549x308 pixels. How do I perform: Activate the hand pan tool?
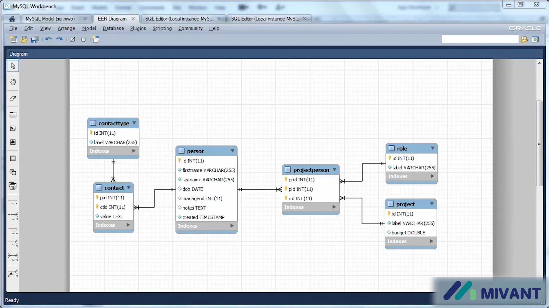pos(13,82)
